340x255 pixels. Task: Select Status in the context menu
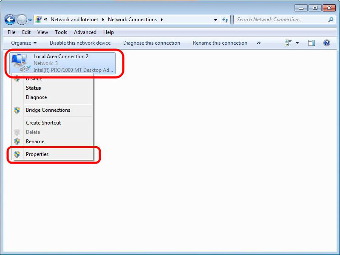pos(33,88)
